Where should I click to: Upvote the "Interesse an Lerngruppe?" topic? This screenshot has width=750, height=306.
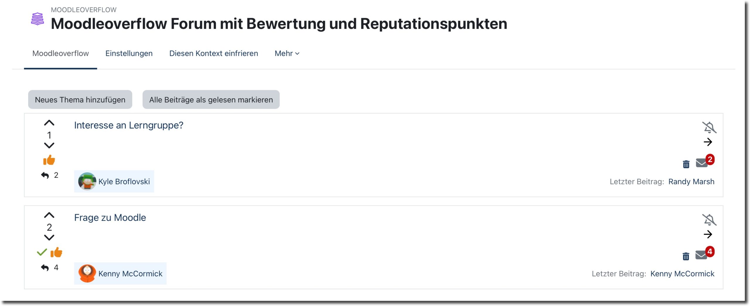tap(49, 123)
